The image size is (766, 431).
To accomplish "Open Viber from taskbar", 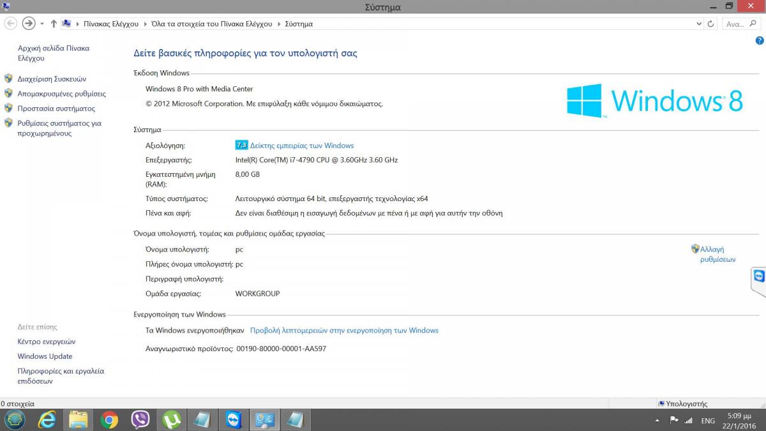I will (x=140, y=420).
